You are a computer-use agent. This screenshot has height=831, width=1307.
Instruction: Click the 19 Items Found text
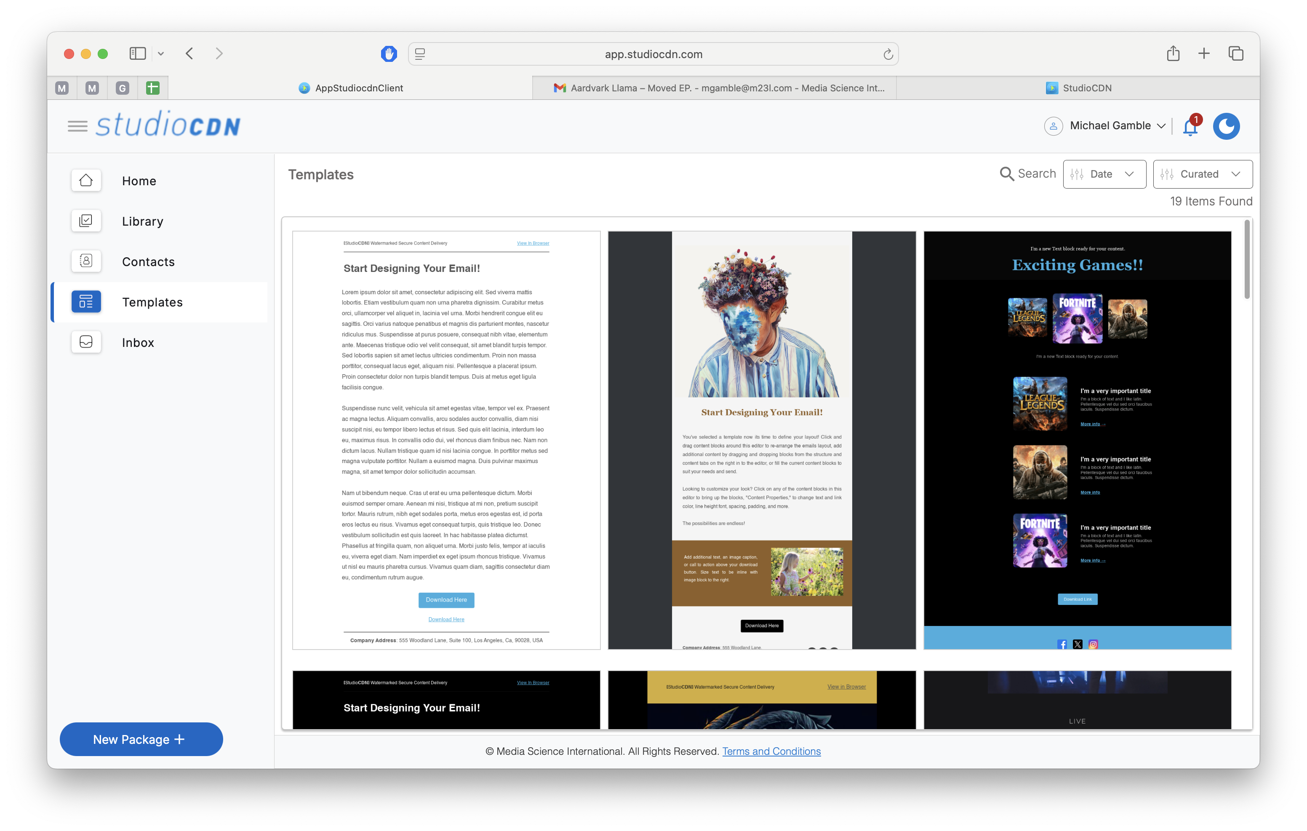click(1211, 201)
